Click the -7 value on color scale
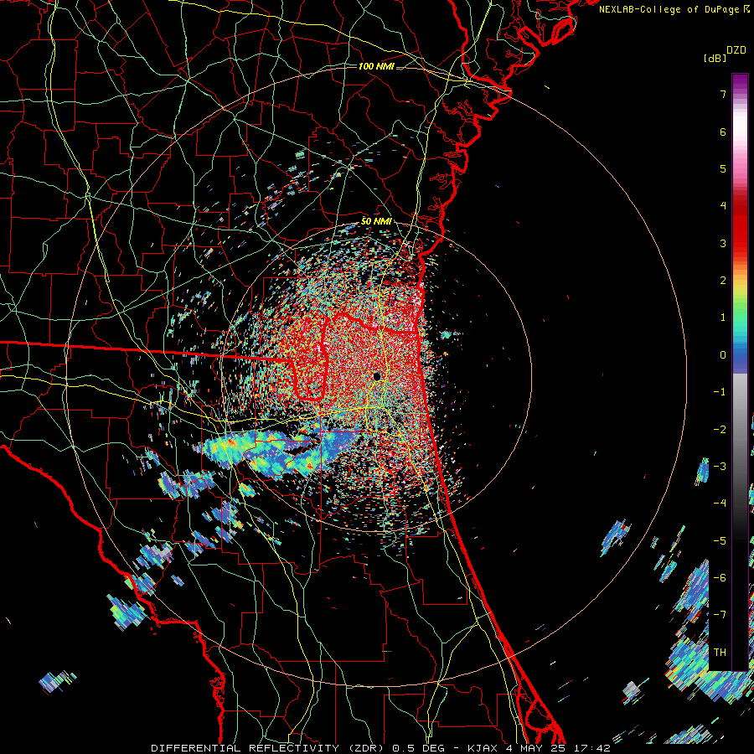This screenshot has width=754, height=754. [x=720, y=615]
